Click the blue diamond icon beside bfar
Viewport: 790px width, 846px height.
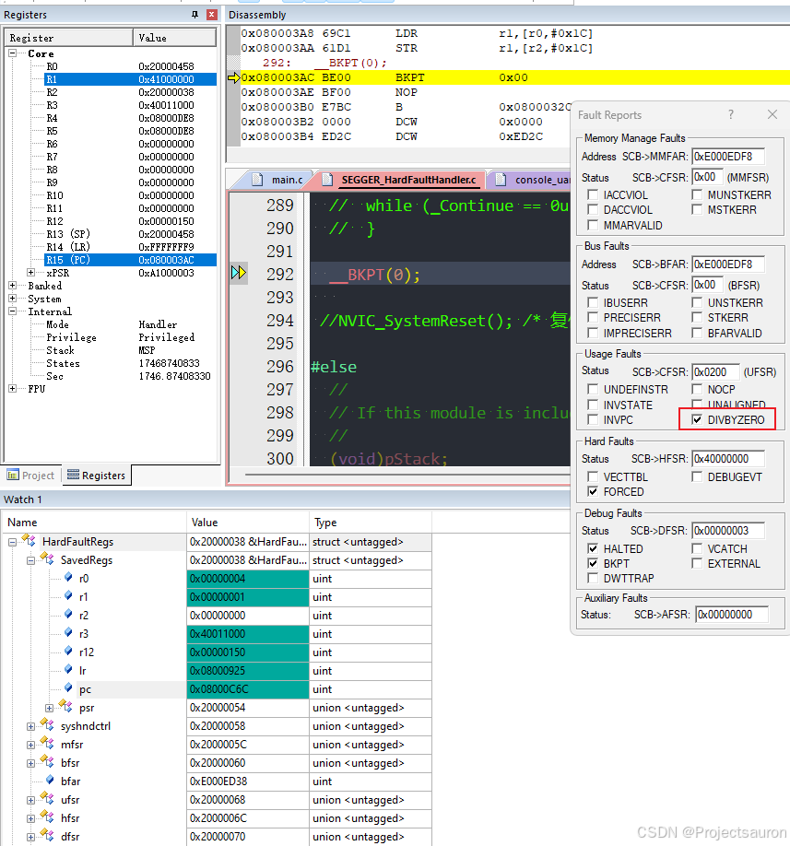point(51,781)
